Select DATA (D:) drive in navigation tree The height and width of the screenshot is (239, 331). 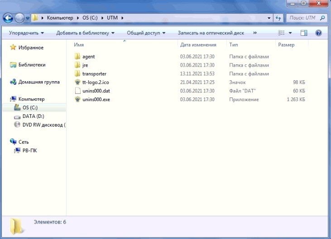coord(34,116)
